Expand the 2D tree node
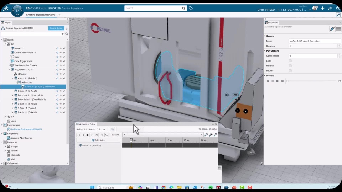 pos(5,117)
